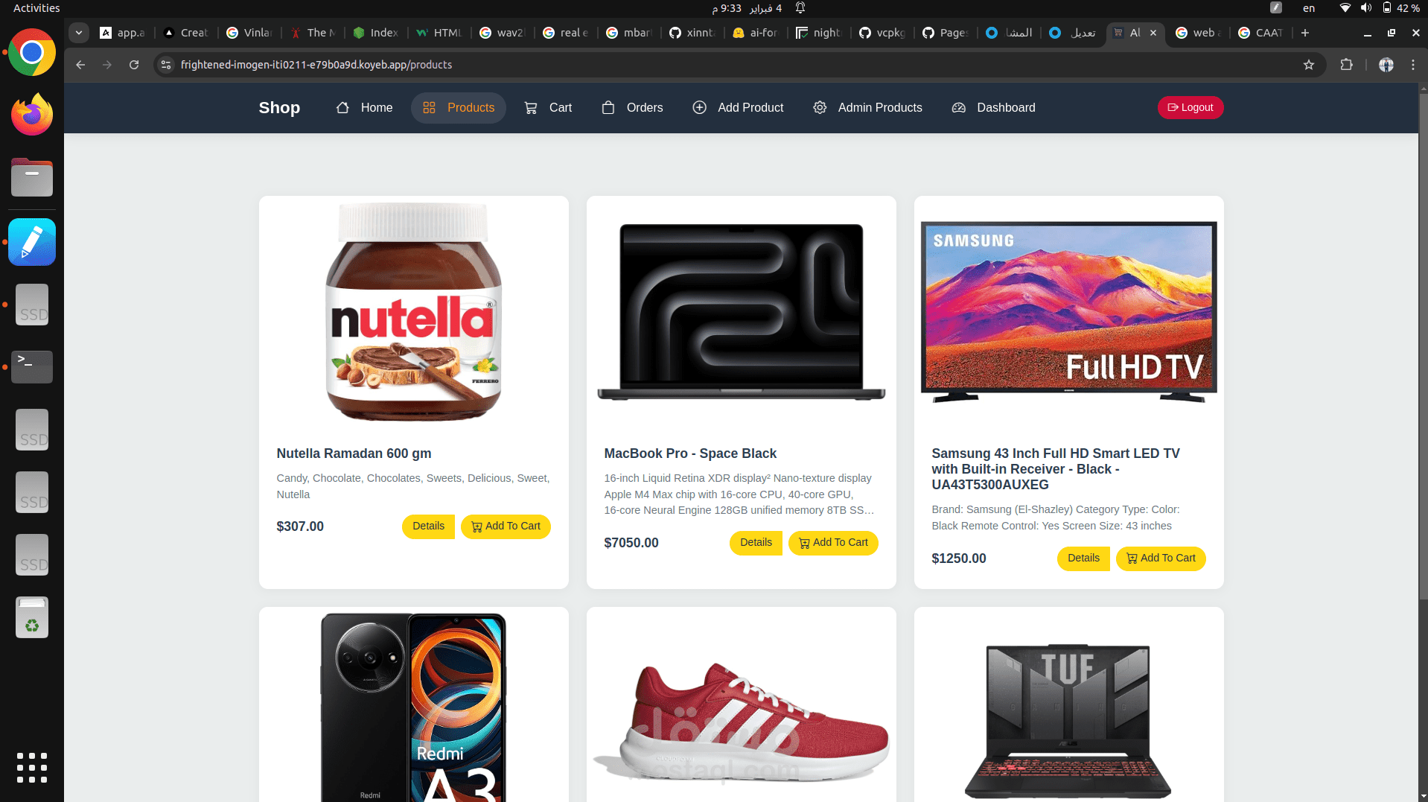This screenshot has width=1428, height=802.
Task: Switch to the Vinlar tab
Action: click(250, 33)
